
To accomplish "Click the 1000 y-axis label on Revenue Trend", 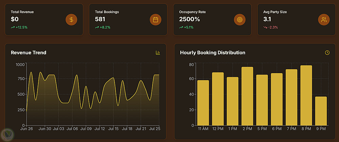I will (20, 64).
